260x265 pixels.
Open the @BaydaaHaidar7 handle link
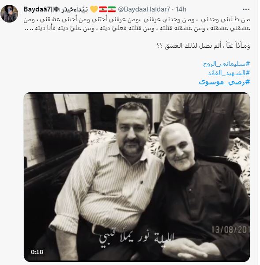(x=144, y=9)
